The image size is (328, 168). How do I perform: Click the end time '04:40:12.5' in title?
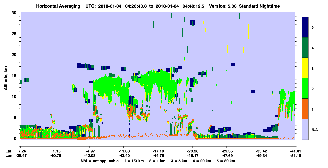pos(194,6)
